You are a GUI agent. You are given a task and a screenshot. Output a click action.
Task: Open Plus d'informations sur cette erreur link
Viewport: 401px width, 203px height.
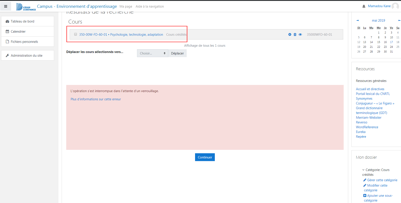tap(96, 99)
